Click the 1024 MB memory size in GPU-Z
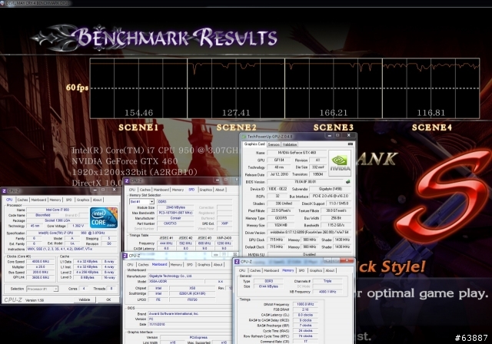The image size is (492, 344). pos(279,225)
